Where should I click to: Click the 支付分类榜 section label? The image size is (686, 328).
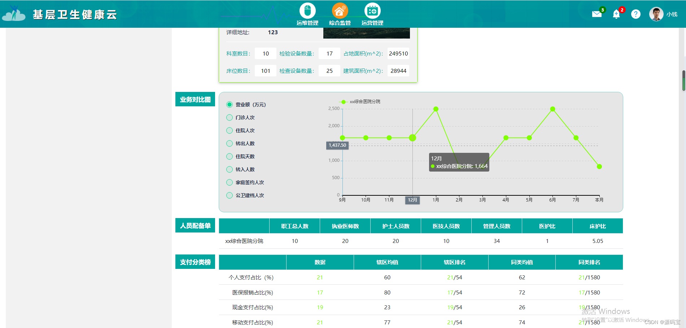[195, 262]
